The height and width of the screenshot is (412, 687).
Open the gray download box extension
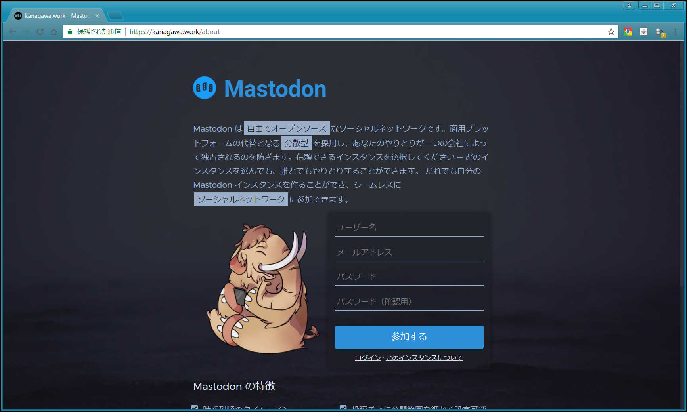643,32
